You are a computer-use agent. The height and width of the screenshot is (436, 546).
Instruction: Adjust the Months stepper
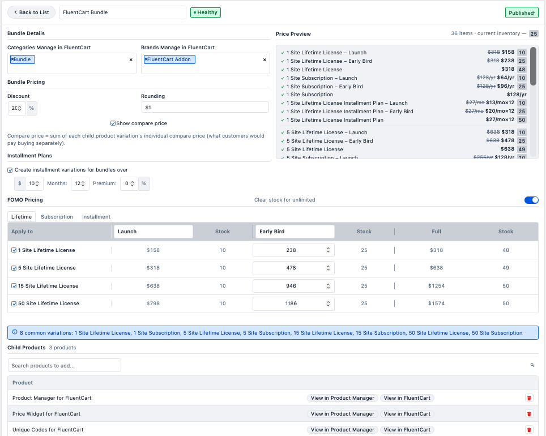pos(83,183)
